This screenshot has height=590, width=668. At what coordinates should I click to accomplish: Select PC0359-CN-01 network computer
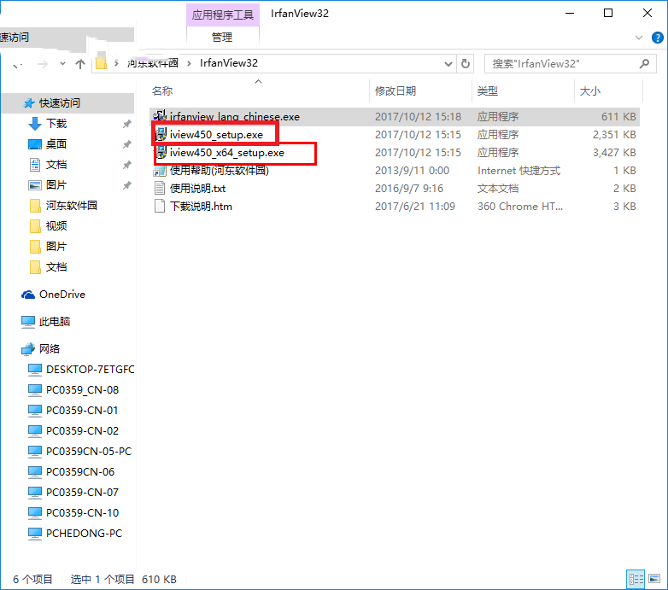[82, 410]
